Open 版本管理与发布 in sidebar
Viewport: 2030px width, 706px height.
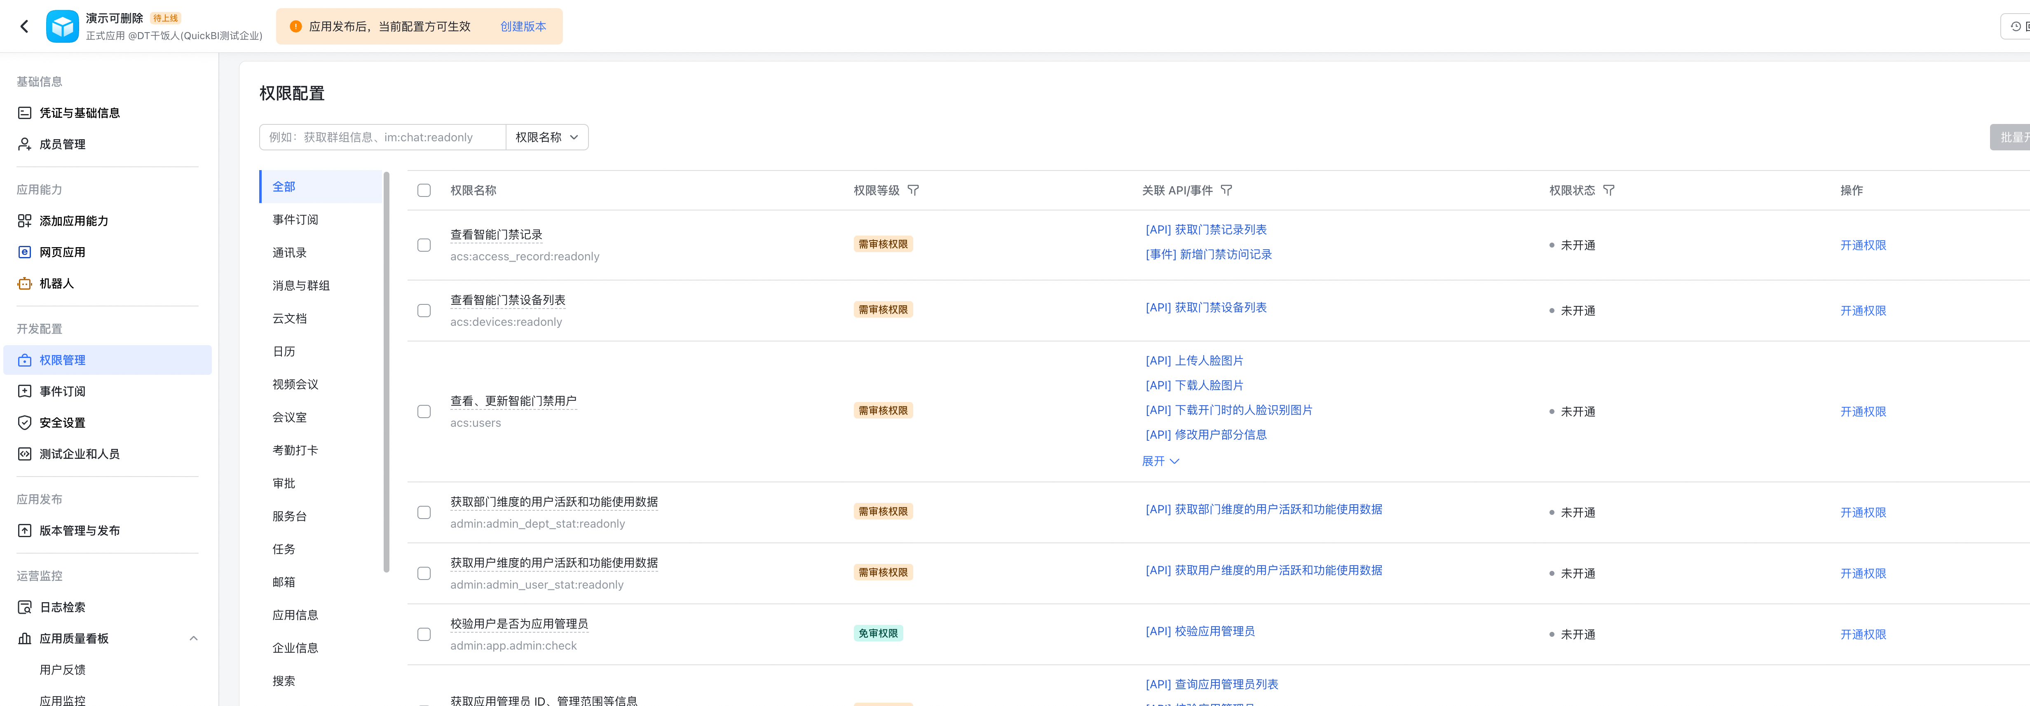tap(80, 531)
